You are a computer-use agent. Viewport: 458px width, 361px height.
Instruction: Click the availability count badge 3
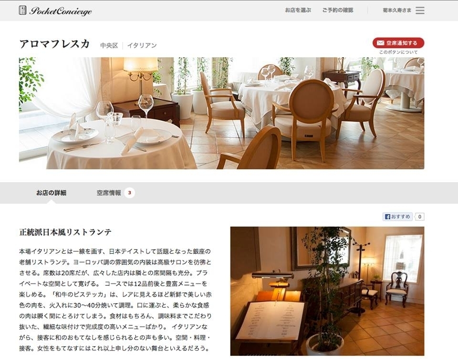[x=129, y=193]
